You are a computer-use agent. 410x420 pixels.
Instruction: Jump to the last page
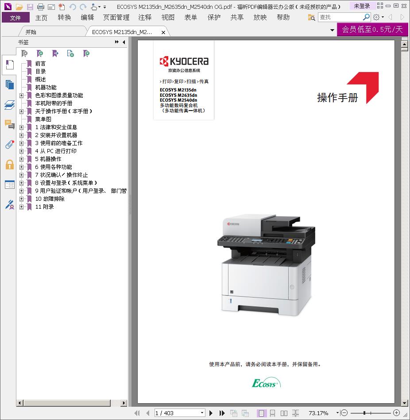(x=222, y=413)
